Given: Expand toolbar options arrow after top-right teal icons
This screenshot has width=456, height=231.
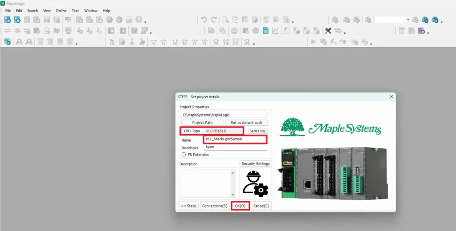Looking at the screenshot, I should tap(442, 22).
